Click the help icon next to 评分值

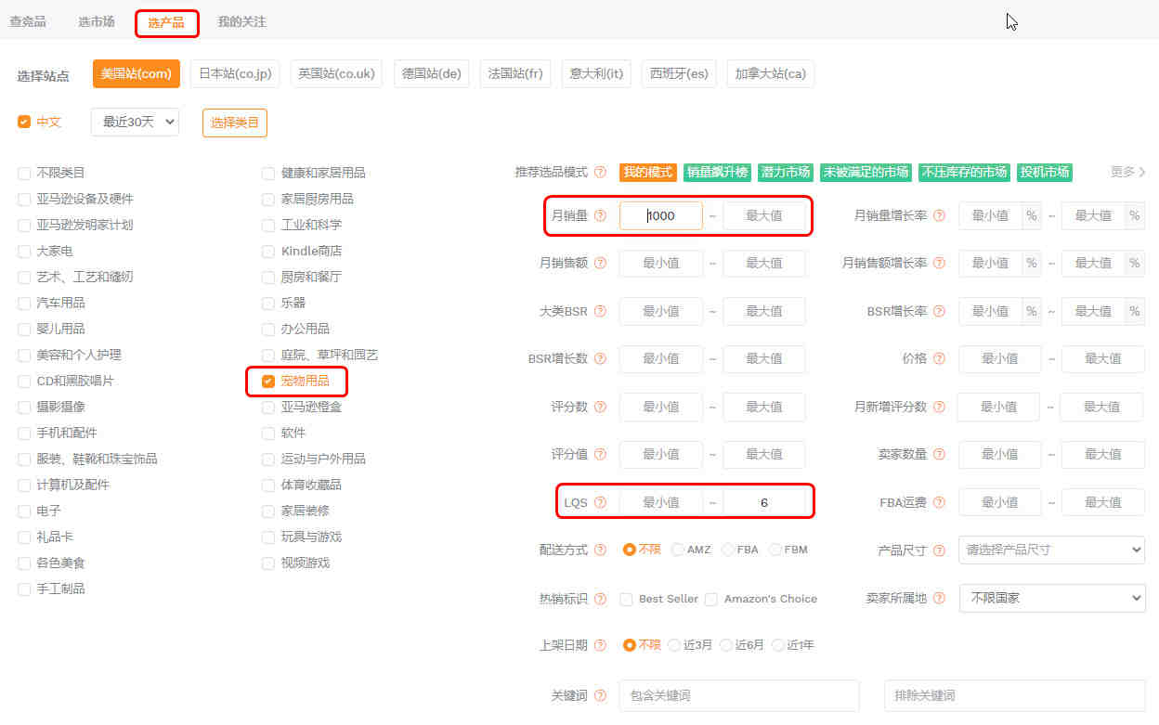point(600,454)
